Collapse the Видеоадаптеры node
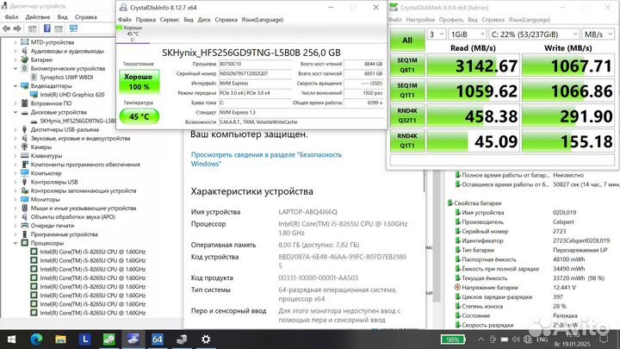Viewport: 620px width, 349px height. click(x=15, y=86)
